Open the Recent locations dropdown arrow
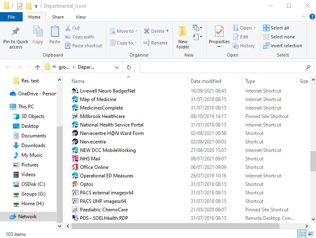 (29, 67)
